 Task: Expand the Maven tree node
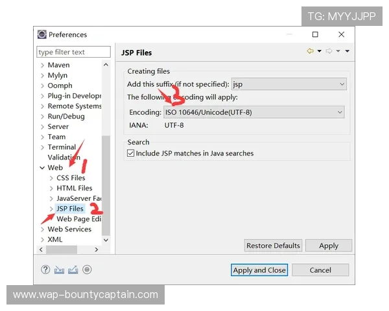[42, 65]
